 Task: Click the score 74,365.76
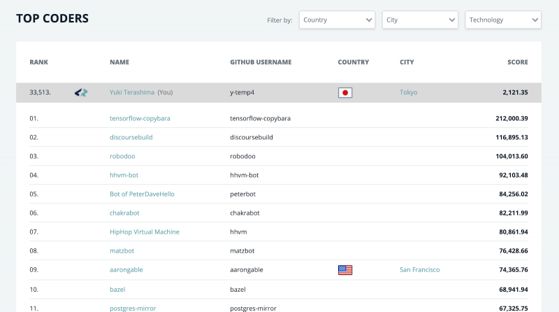(514, 270)
